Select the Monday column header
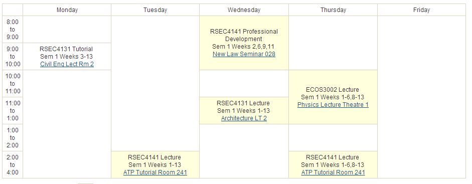Viewport: 472px width, 184px height. click(x=67, y=10)
